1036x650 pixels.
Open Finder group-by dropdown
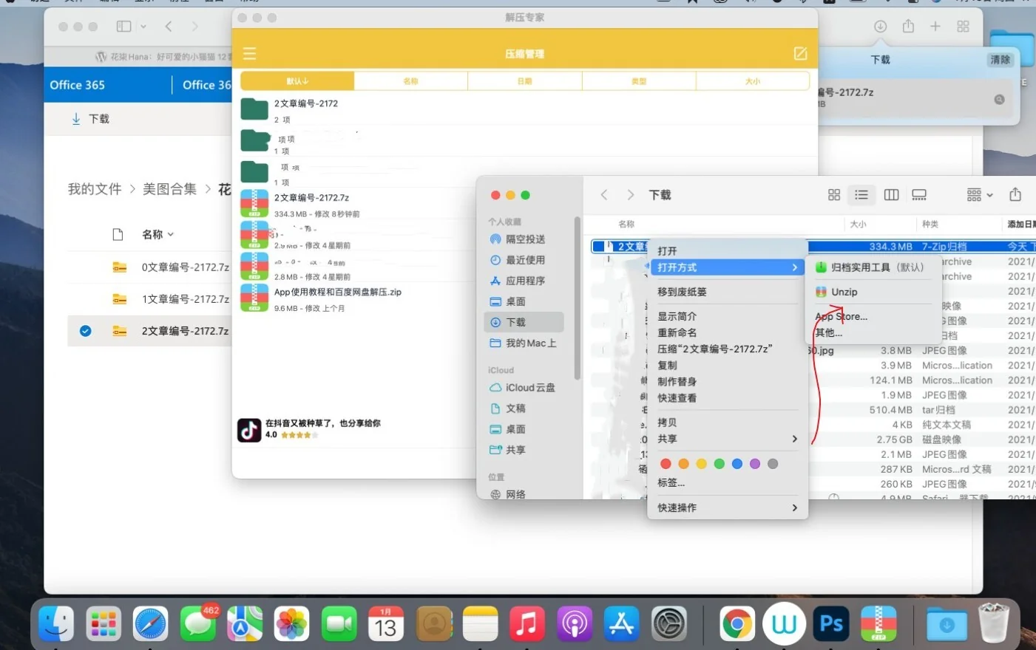980,195
